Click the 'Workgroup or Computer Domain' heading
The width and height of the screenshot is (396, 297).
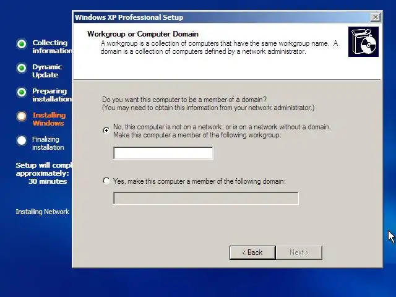(143, 34)
